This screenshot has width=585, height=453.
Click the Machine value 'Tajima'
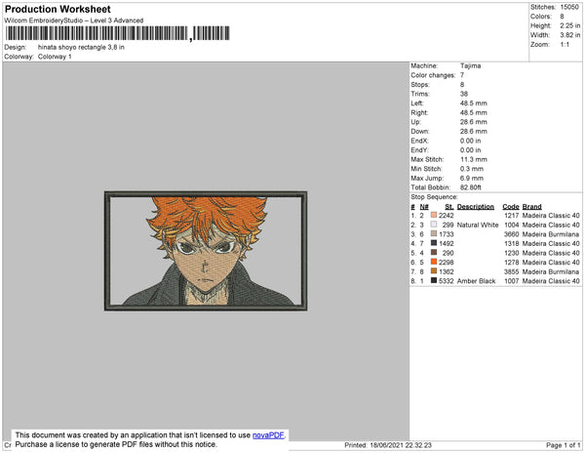(x=470, y=65)
